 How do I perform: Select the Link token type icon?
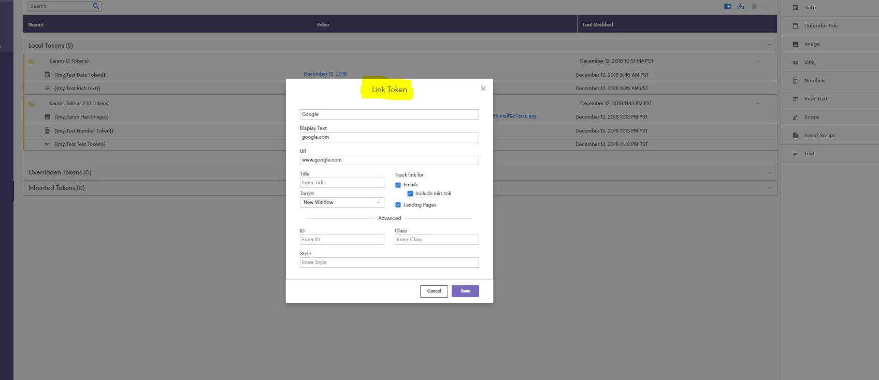795,62
